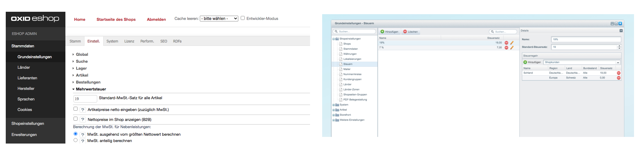
Task: Click the System folder icon in the tree
Action: pyautogui.click(x=337, y=105)
